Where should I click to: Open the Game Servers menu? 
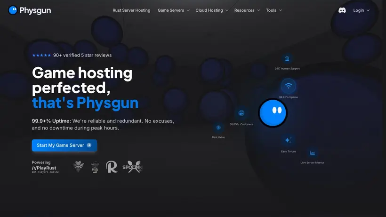click(171, 10)
